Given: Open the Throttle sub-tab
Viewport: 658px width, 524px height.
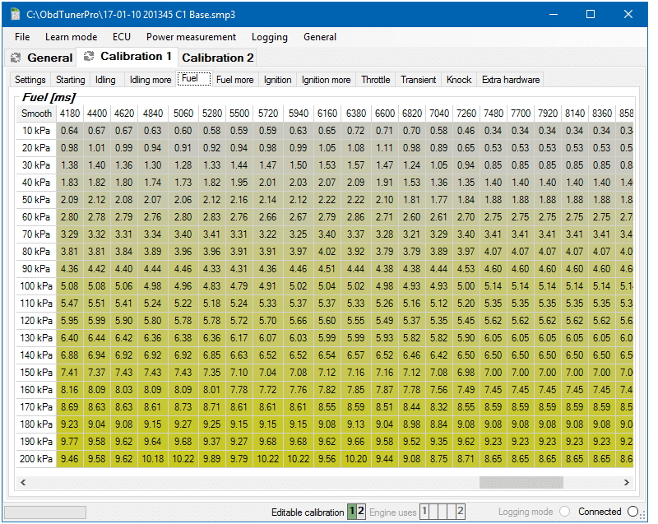Looking at the screenshot, I should [376, 80].
